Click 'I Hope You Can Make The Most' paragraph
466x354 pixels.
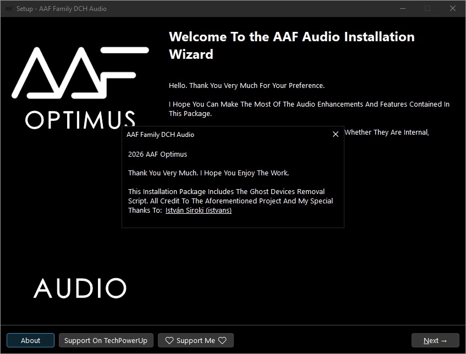[309, 109]
